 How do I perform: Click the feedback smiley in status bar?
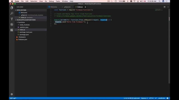click(x=168, y=98)
